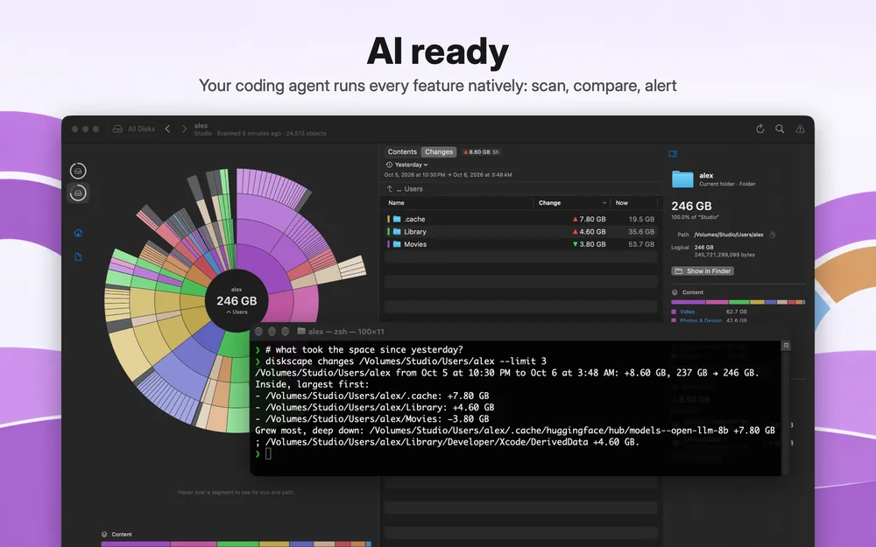Open the Home folder sidebar icon
This screenshot has width=876, height=547.
pos(78,233)
